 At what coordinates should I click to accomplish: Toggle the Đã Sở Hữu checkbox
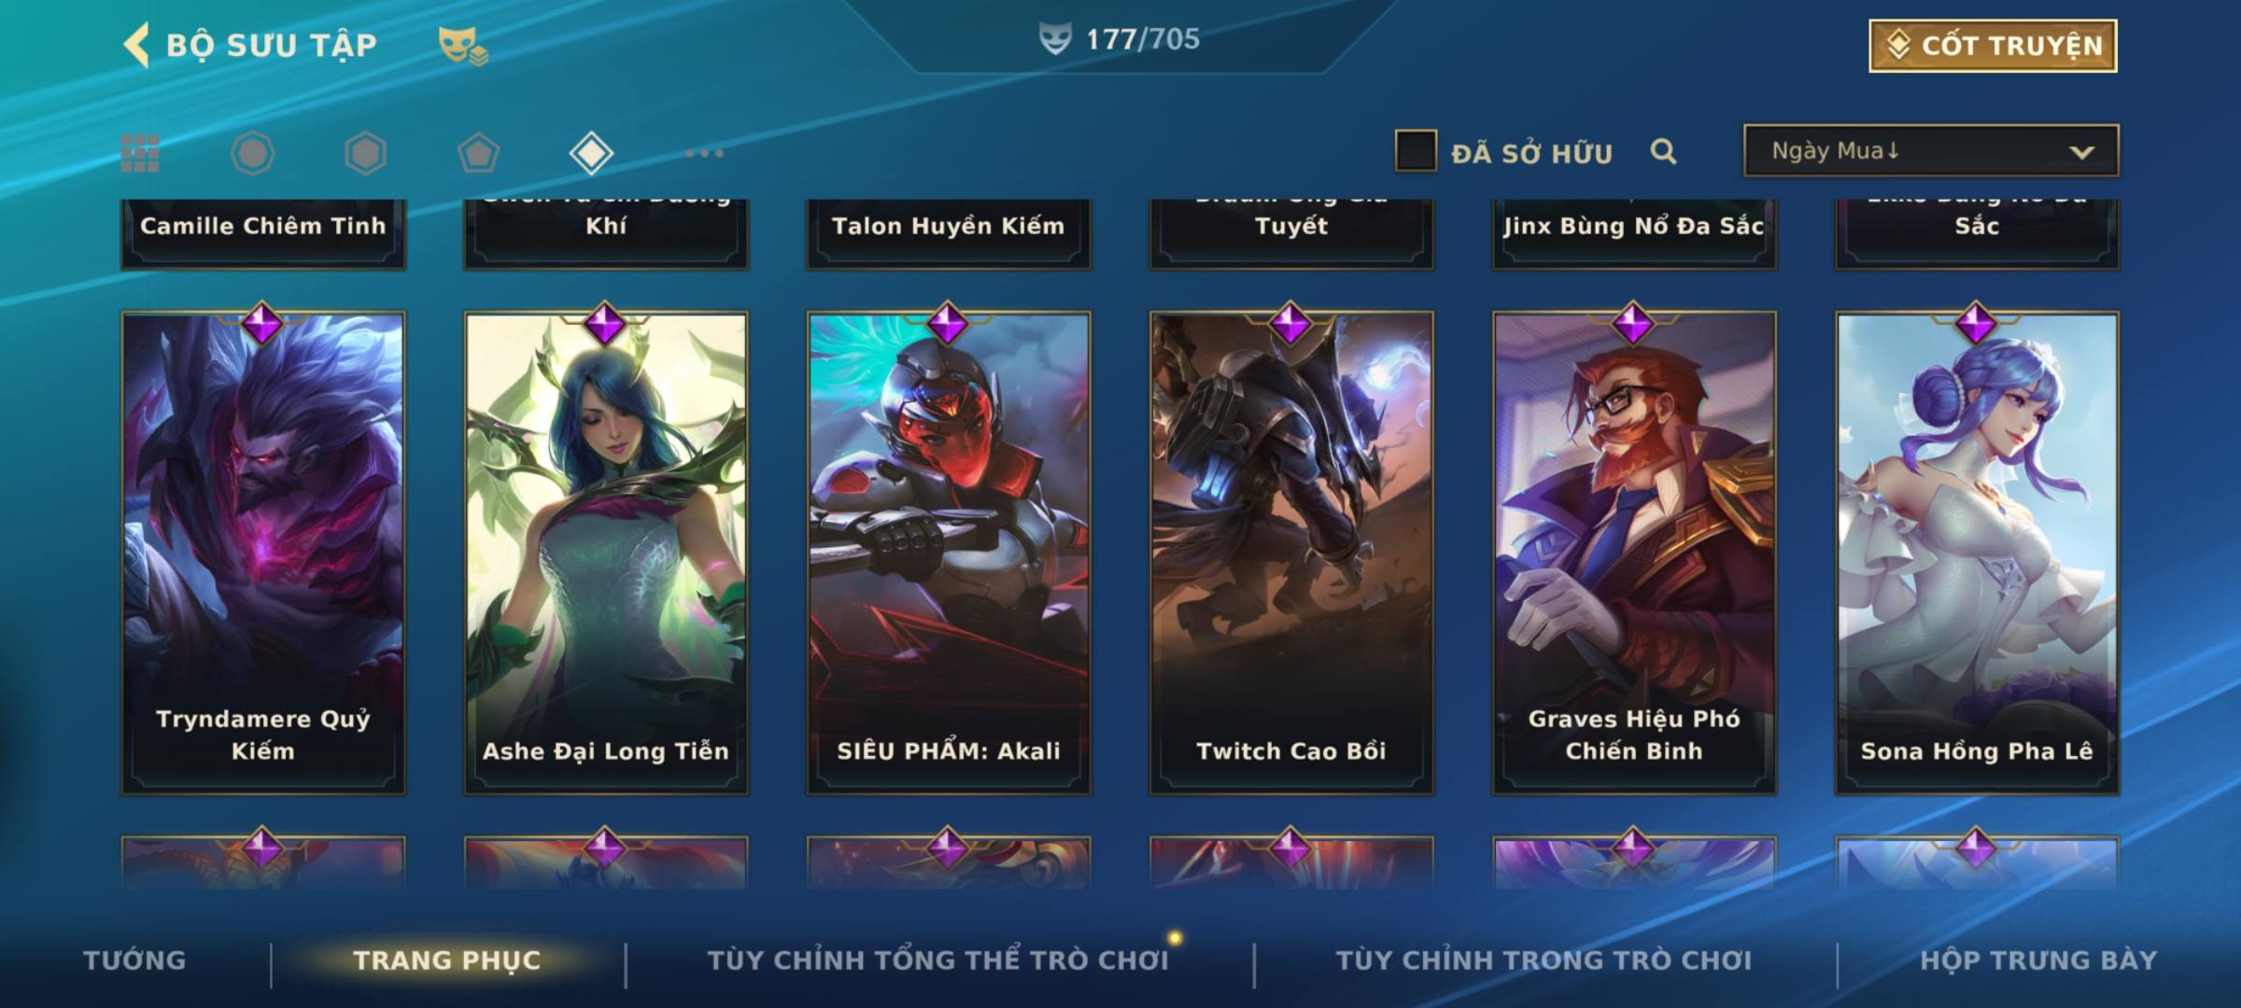click(x=1416, y=151)
